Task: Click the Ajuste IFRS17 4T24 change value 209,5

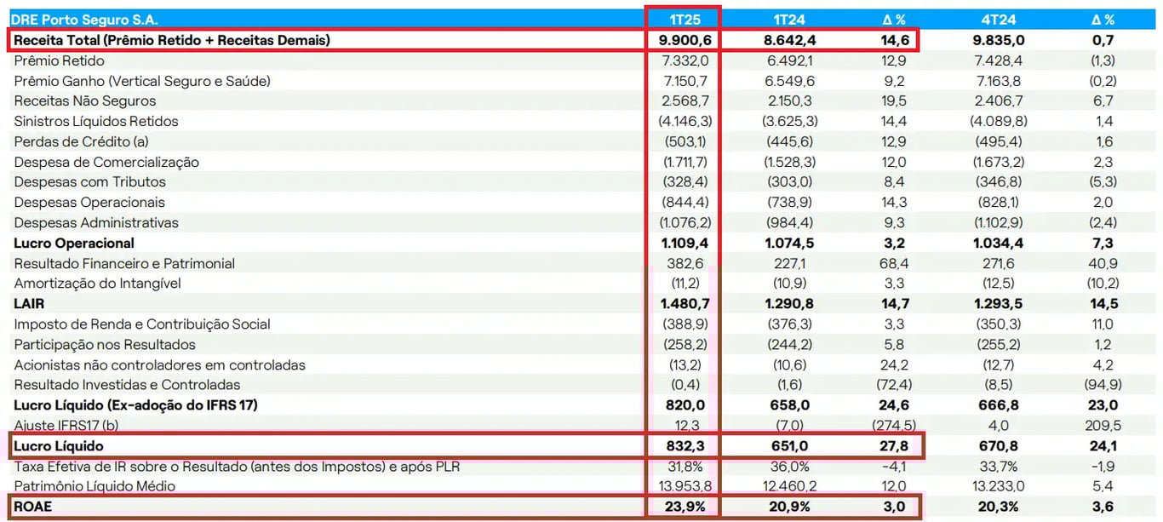Action: (1103, 425)
